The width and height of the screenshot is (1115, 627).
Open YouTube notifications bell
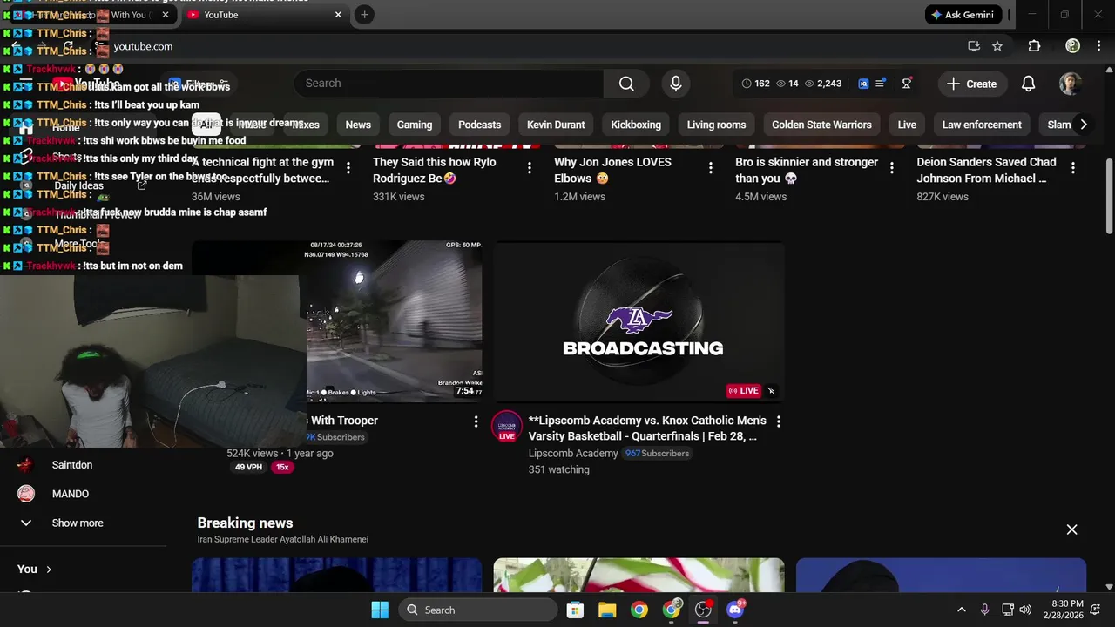click(x=1028, y=84)
